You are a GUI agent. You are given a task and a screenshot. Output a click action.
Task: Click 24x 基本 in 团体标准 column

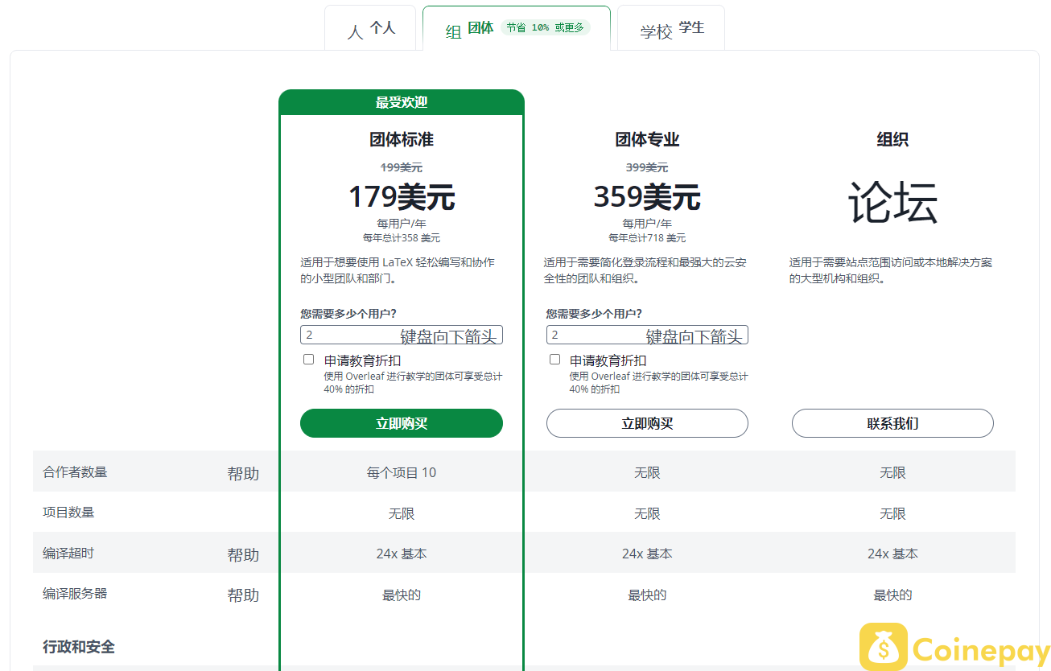click(402, 554)
